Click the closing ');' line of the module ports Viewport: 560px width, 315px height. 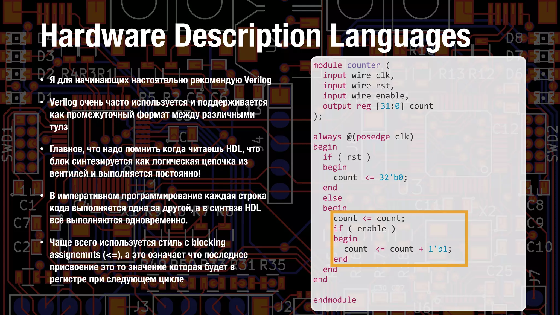click(318, 116)
